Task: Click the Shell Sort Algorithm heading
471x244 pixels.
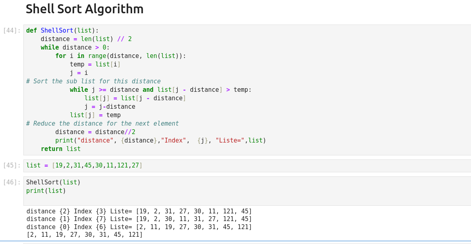Action: (85, 9)
